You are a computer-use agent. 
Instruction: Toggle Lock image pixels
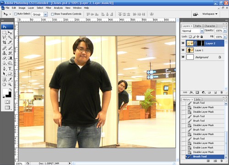coord(194,37)
